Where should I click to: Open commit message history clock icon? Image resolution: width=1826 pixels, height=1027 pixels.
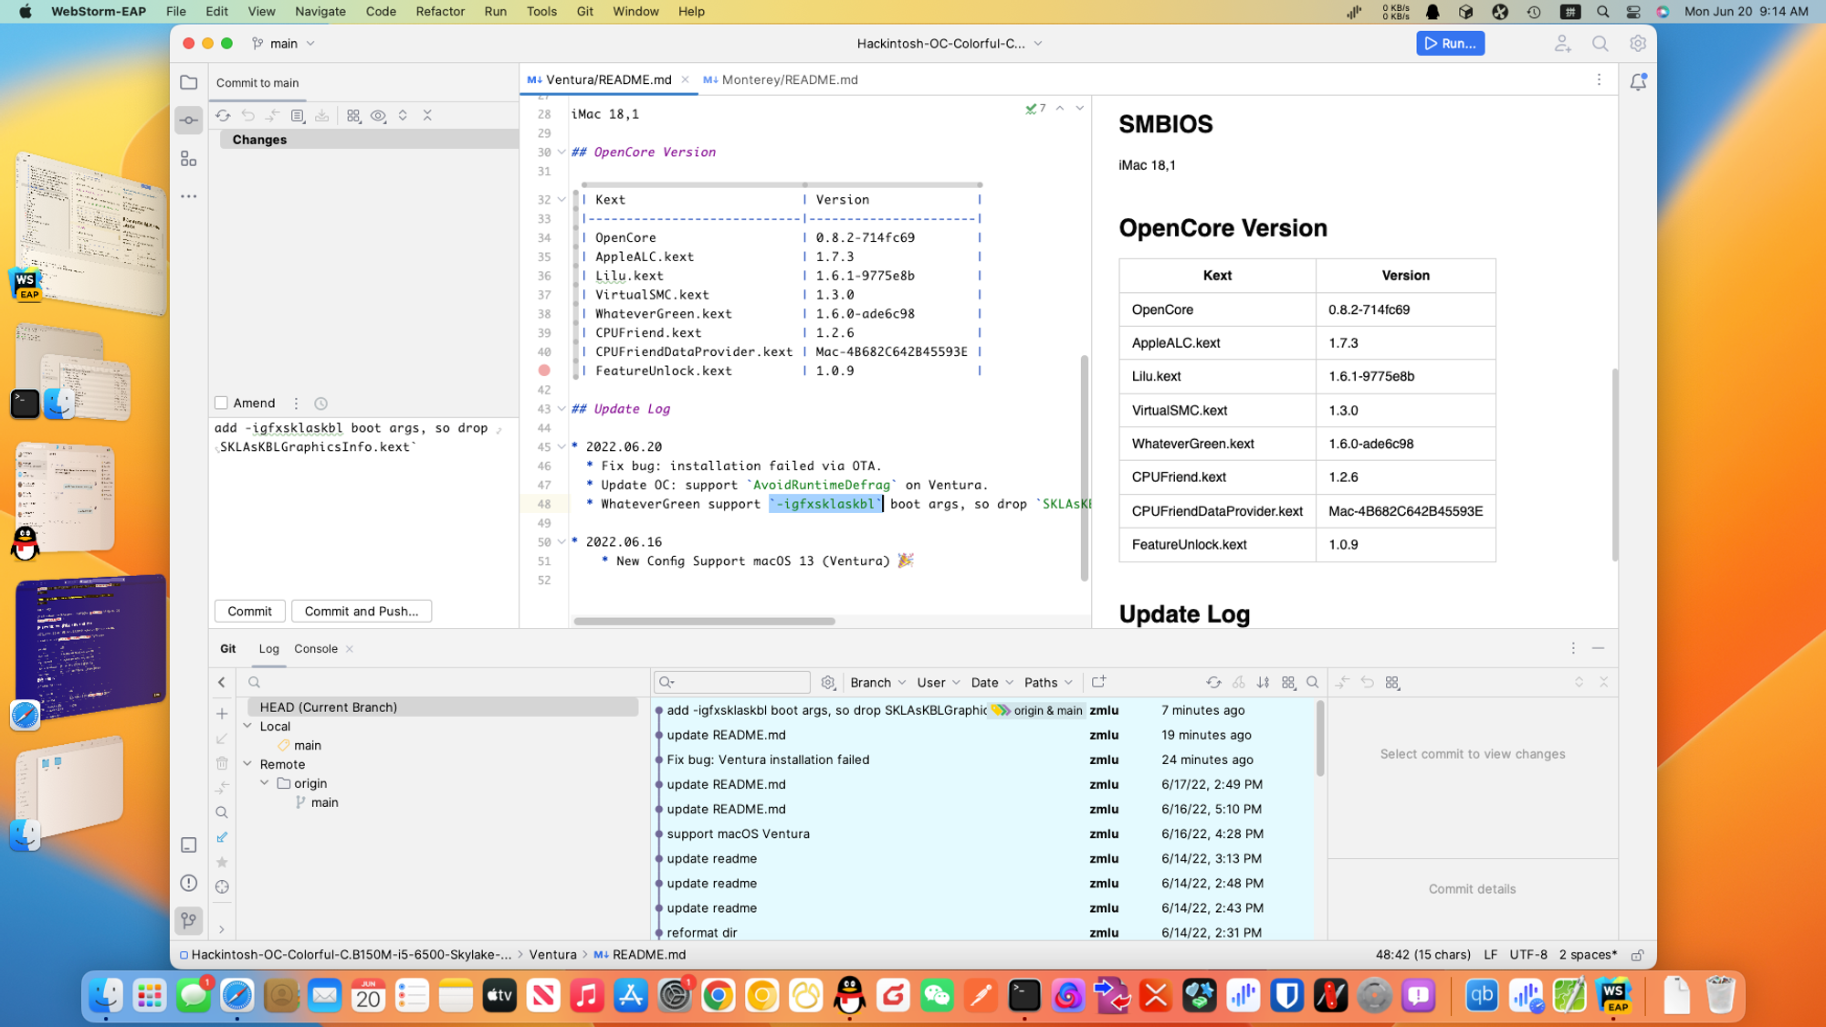[321, 403]
